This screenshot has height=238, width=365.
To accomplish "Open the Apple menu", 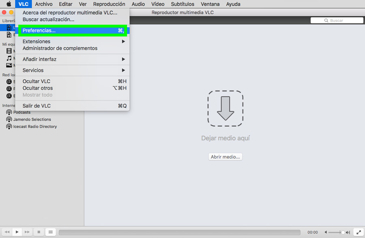I will [9, 4].
